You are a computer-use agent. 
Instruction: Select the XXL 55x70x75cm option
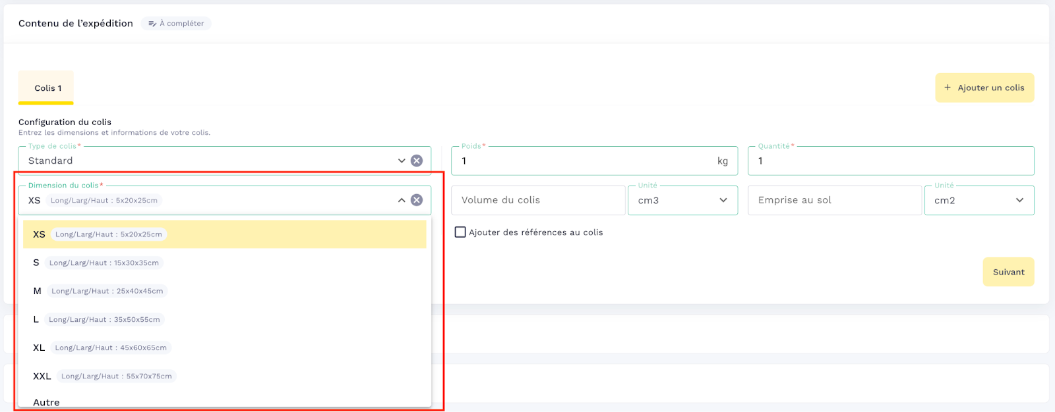[x=224, y=376]
